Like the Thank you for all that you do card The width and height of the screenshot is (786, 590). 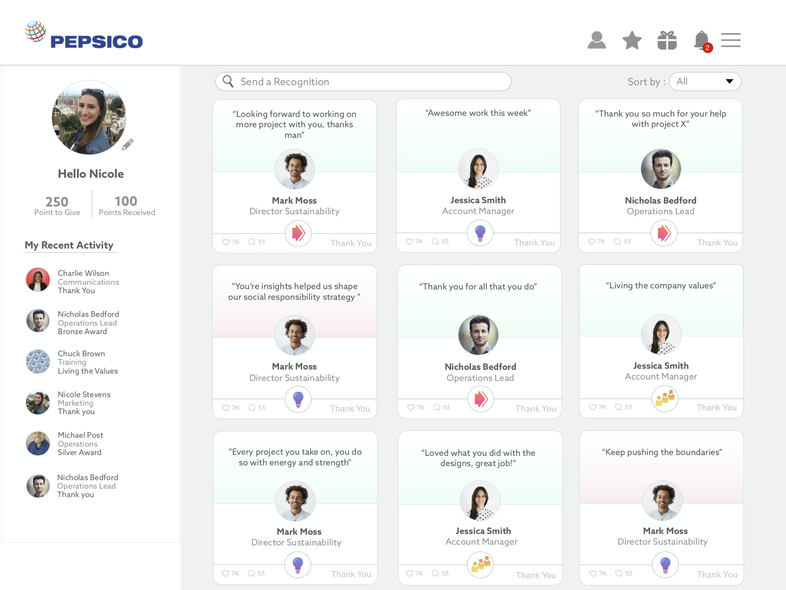point(411,407)
